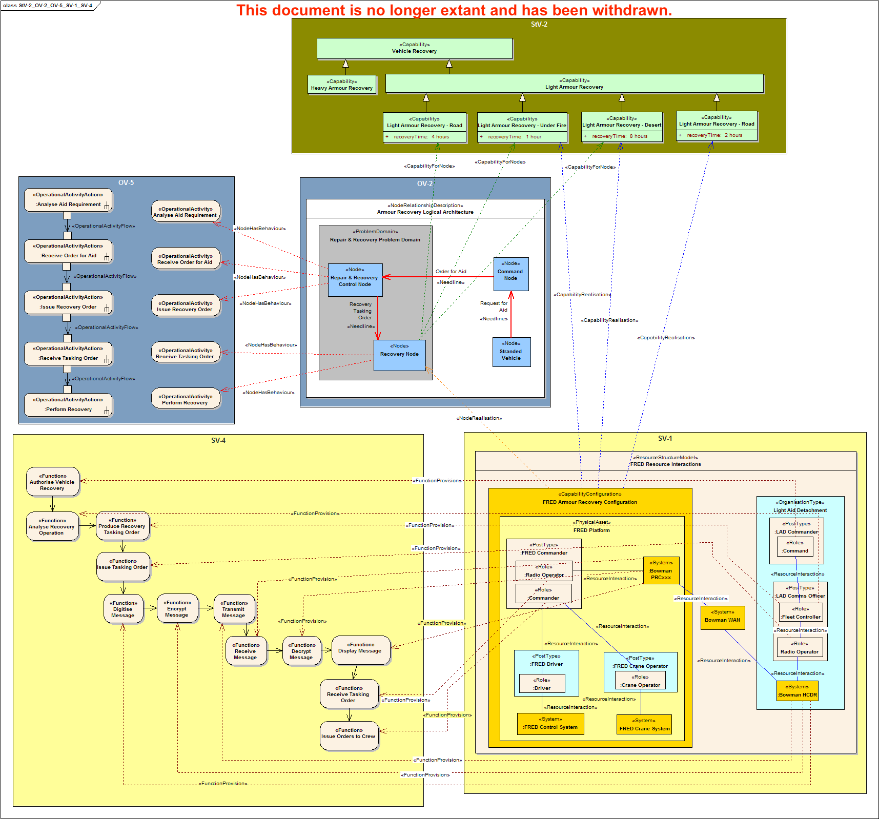The height and width of the screenshot is (819, 879).
Task: Select the Vehicle Recovery capability box
Action: (414, 48)
